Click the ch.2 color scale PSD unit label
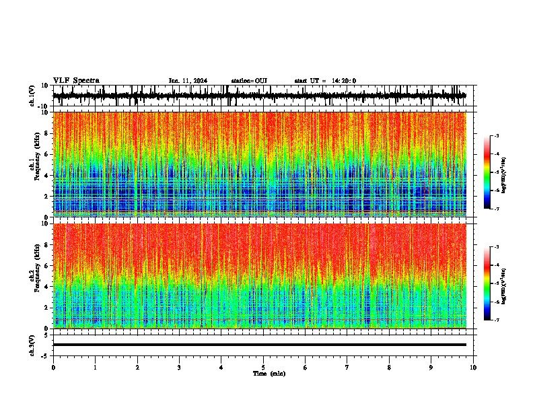Viewport: 533px width, 412px height. point(504,286)
